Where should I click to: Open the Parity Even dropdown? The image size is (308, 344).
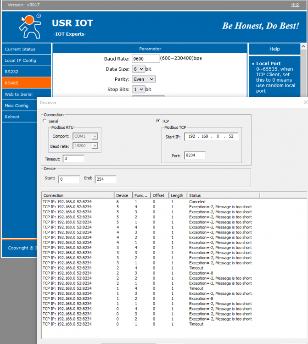pyautogui.click(x=144, y=79)
